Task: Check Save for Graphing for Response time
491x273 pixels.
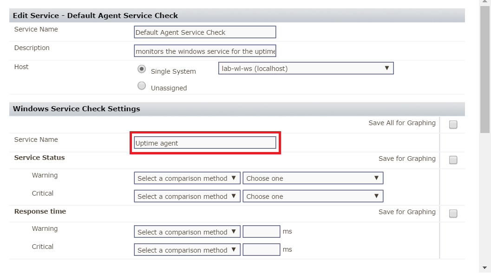Action: click(x=453, y=213)
